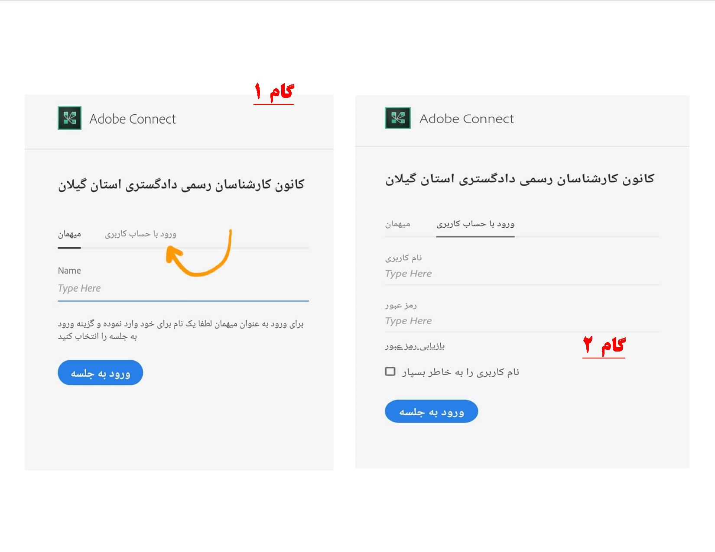Switch to ورود با حساب کاربری tab in left panel
715x552 pixels.
(140, 234)
